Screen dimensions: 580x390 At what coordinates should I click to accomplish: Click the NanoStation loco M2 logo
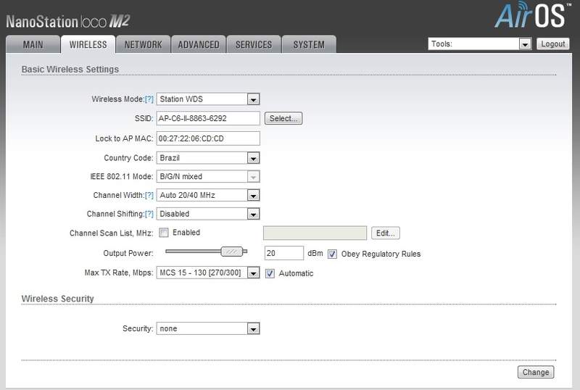67,22
